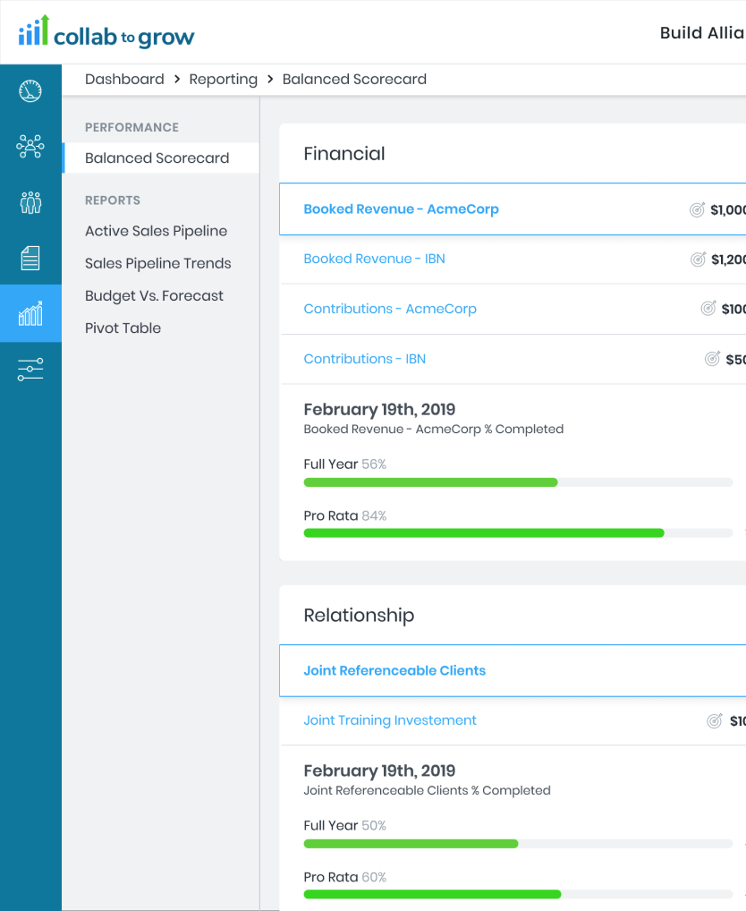This screenshot has height=911, width=746.
Task: Click the target icon beside Joint Training Investement
Action: pos(713,719)
